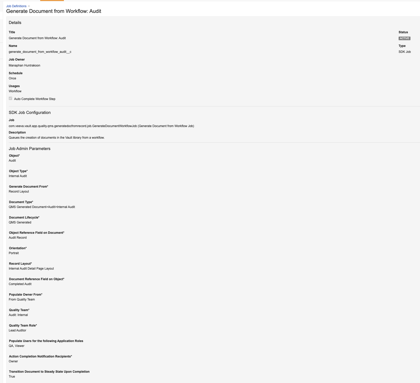
Task: Click the orange active tab indicator at top
Action: tap(52, 1)
